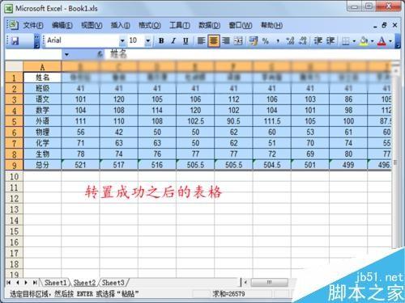Open the 插入(I) menu

click(121, 26)
